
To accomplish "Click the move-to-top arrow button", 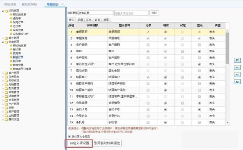I will click(x=237, y=60).
